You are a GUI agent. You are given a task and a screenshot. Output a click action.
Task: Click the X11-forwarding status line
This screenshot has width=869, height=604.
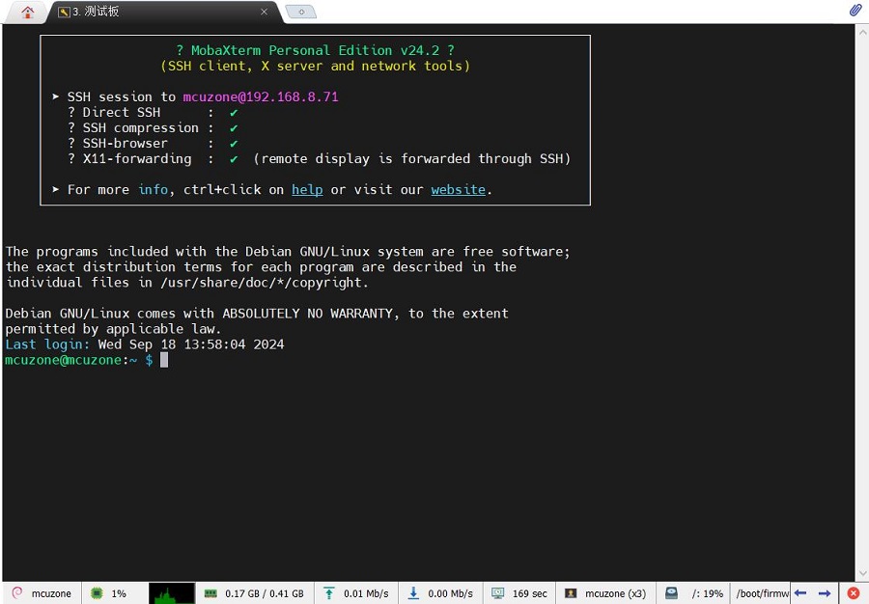pos(320,159)
